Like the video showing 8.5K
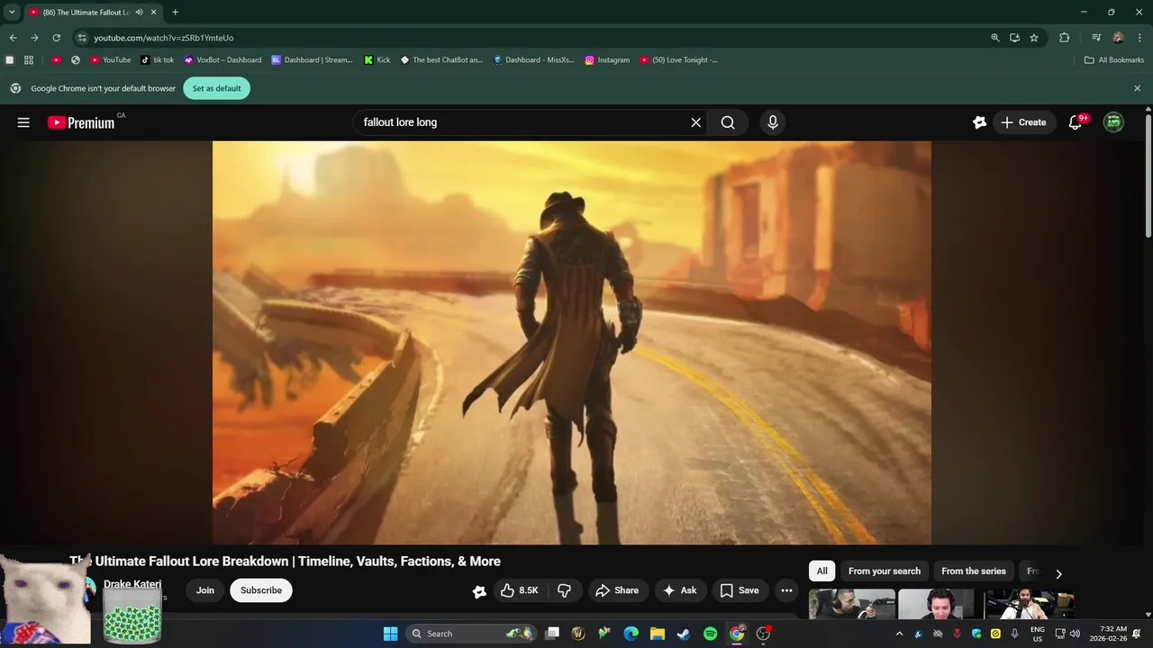The height and width of the screenshot is (648, 1153). tap(520, 590)
